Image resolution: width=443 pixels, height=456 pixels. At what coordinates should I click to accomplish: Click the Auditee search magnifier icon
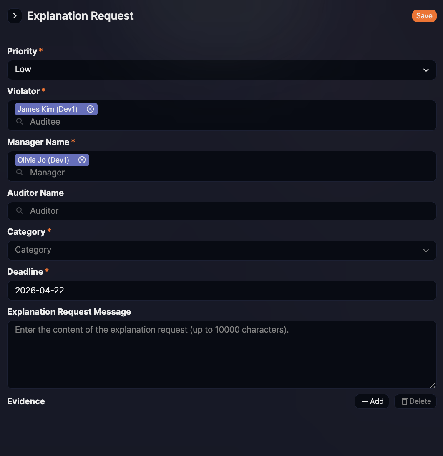pyautogui.click(x=20, y=122)
